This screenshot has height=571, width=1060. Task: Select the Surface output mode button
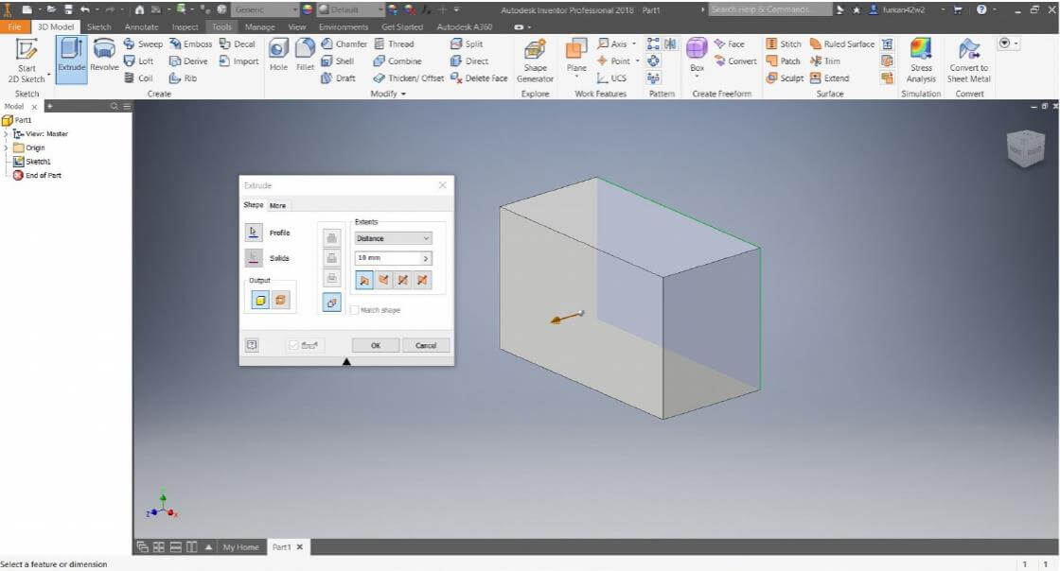(281, 300)
